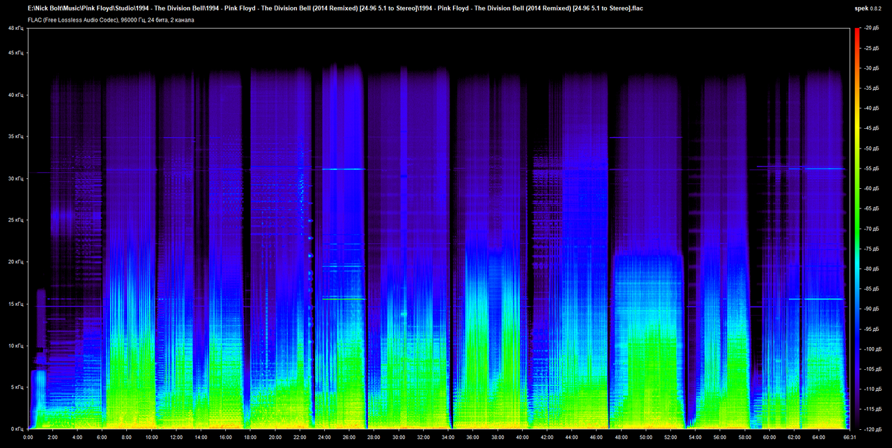
Task: Click the -90 дБ scale label
Action: 870,309
